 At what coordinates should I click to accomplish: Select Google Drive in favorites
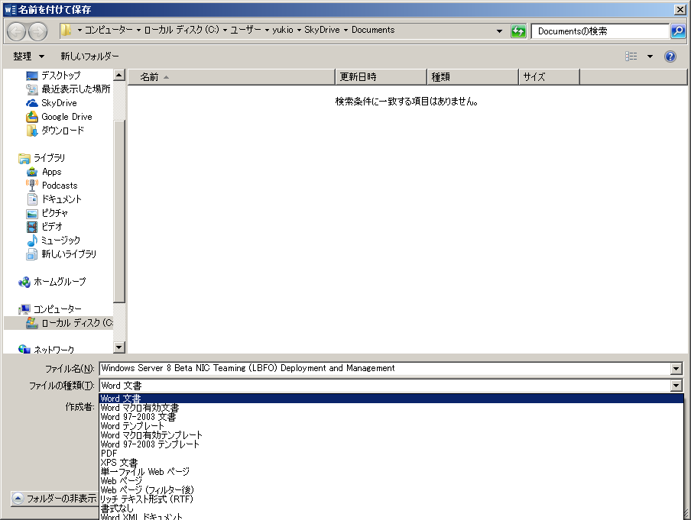66,117
